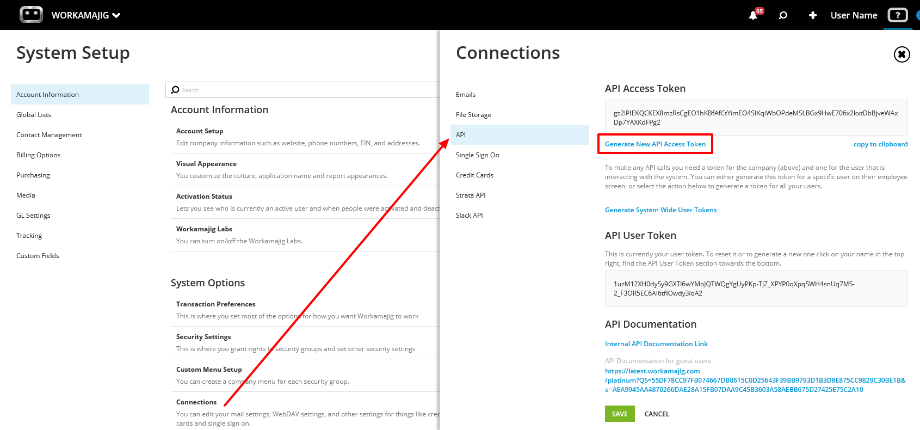Click the plus add-new icon
The height and width of the screenshot is (430, 920).
click(813, 15)
